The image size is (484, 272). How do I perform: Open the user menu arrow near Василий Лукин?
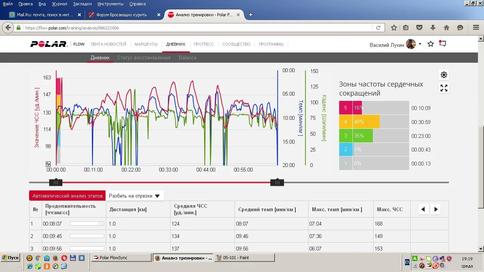[420, 44]
